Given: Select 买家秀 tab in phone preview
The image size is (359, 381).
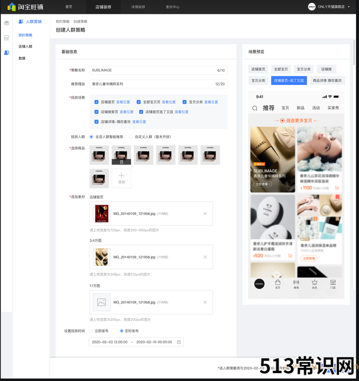Looking at the screenshot, I should click(333, 108).
